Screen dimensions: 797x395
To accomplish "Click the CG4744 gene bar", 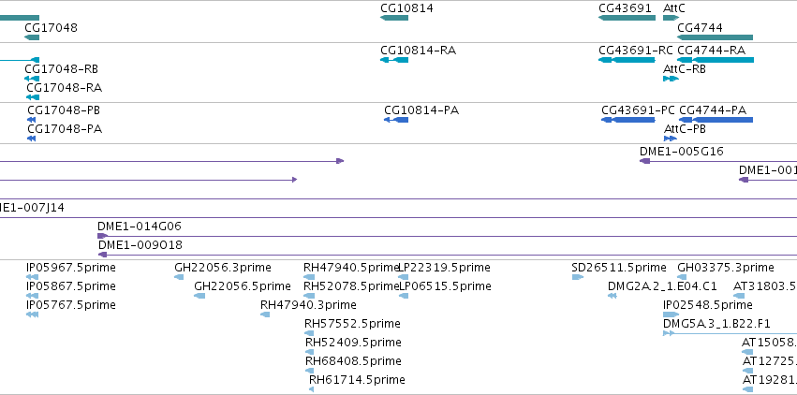I will (715, 37).
